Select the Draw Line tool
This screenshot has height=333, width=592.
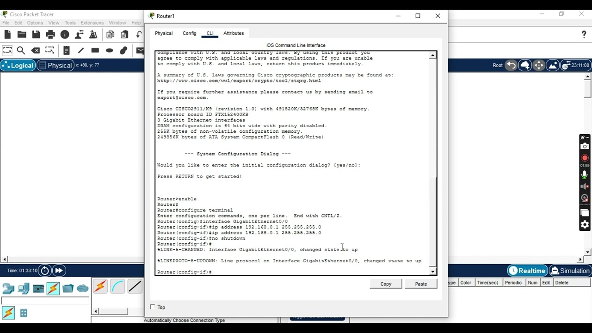point(81,50)
